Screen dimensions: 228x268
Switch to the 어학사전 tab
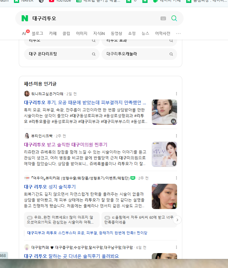[x=162, y=33]
